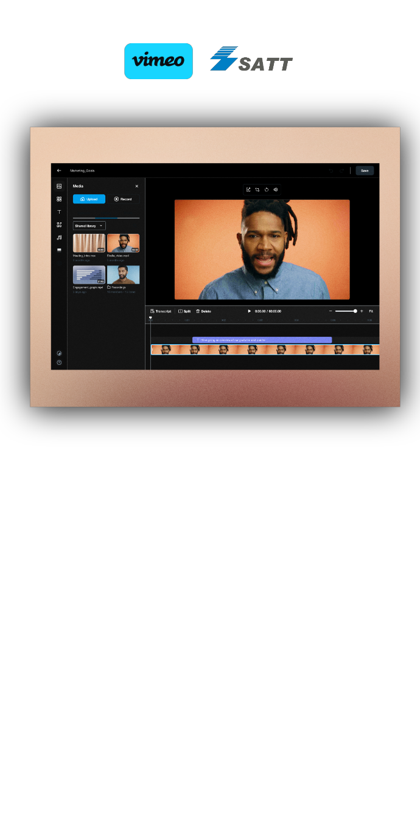Open the Music sidebar icon
Screen dimensions: 420x816
pyautogui.click(x=59, y=237)
